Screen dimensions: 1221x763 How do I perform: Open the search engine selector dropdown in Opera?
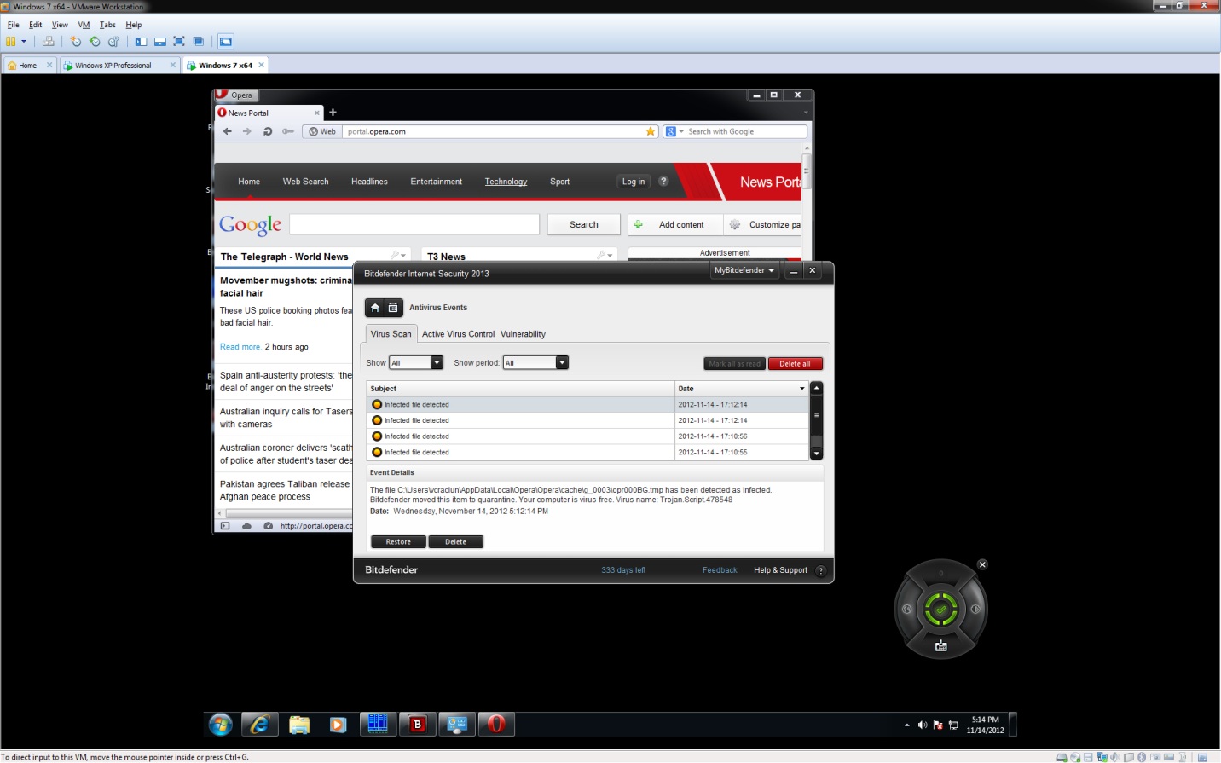click(x=675, y=131)
